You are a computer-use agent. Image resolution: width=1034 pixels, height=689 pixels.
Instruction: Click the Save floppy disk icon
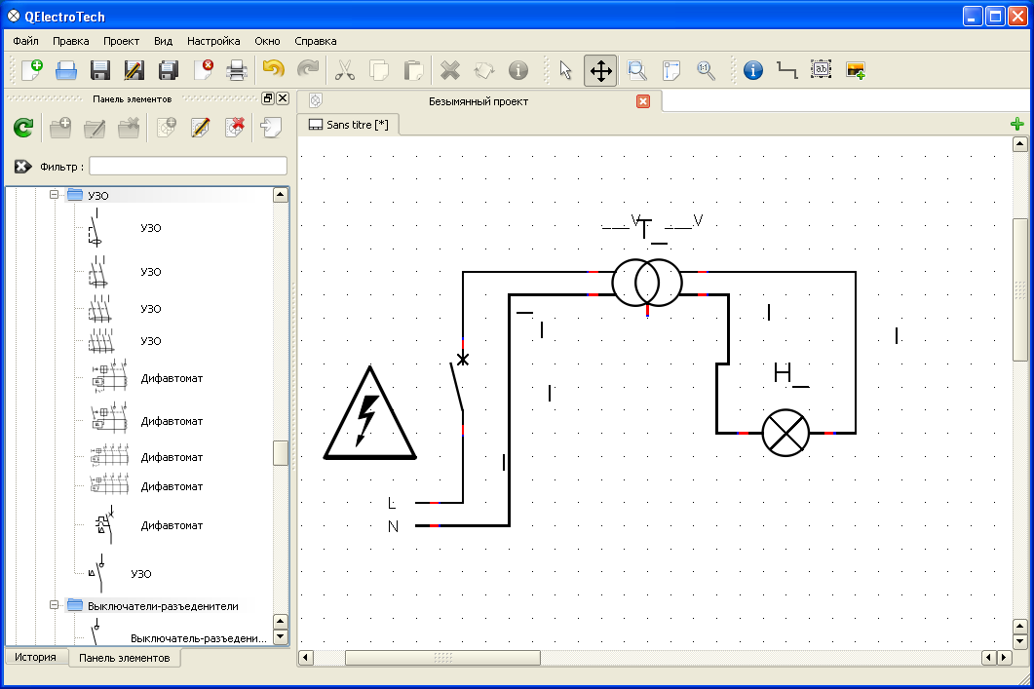click(100, 70)
